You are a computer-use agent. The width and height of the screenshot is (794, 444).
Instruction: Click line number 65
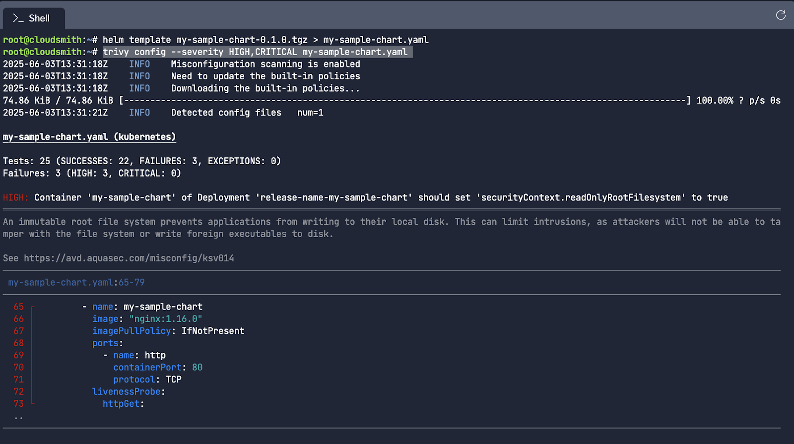click(x=19, y=307)
